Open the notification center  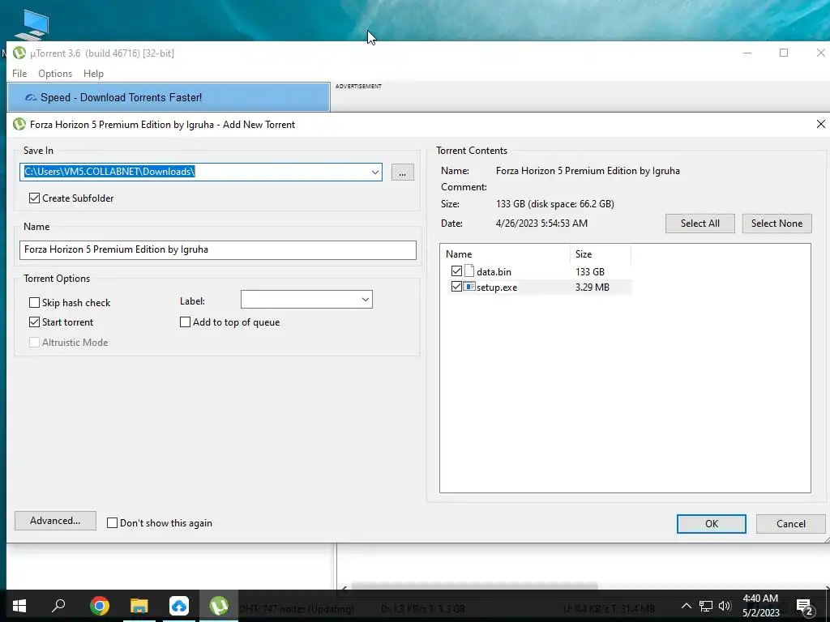tap(805, 607)
